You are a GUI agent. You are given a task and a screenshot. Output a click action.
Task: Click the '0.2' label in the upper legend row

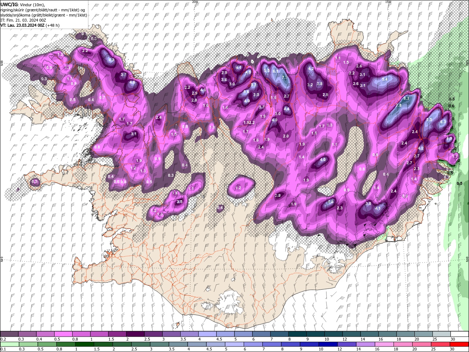click(x=3, y=339)
